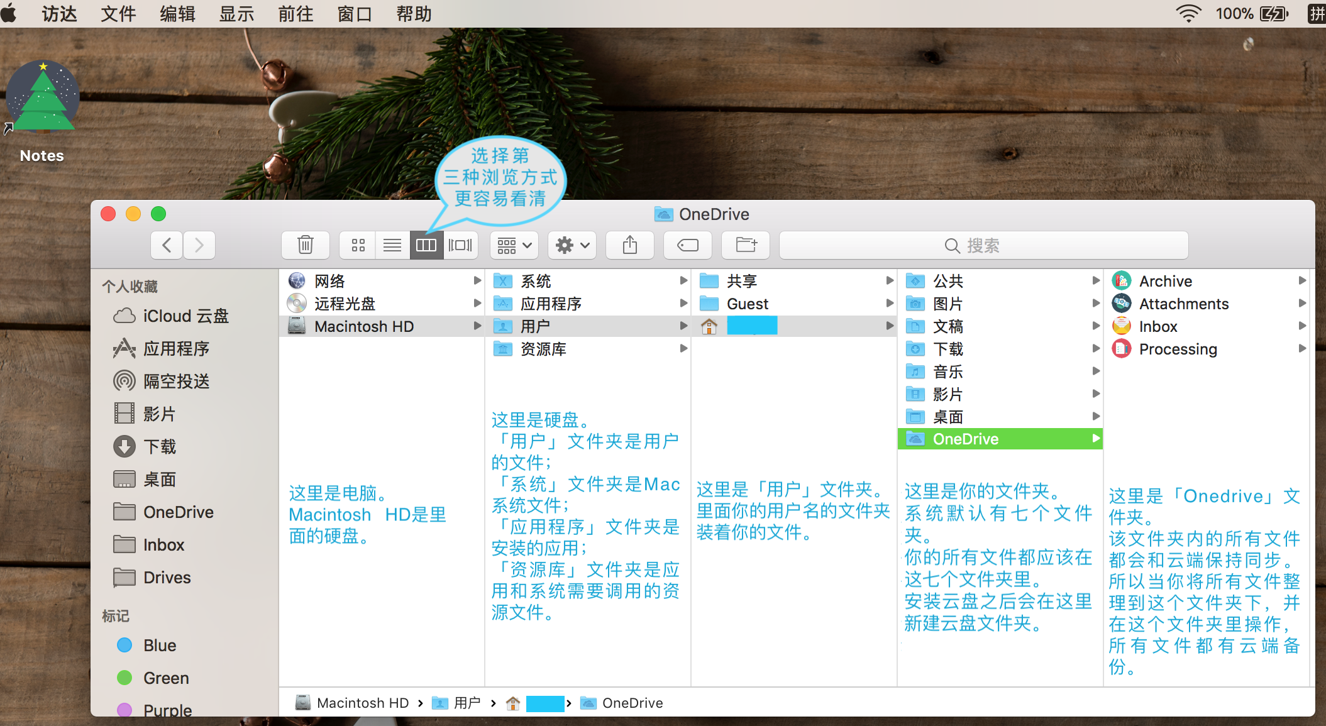Switch to column view mode
Image resolution: width=1326 pixels, height=726 pixels.
click(426, 245)
